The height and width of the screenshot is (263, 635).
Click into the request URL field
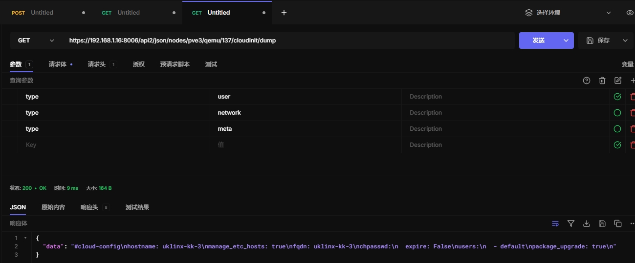click(288, 40)
